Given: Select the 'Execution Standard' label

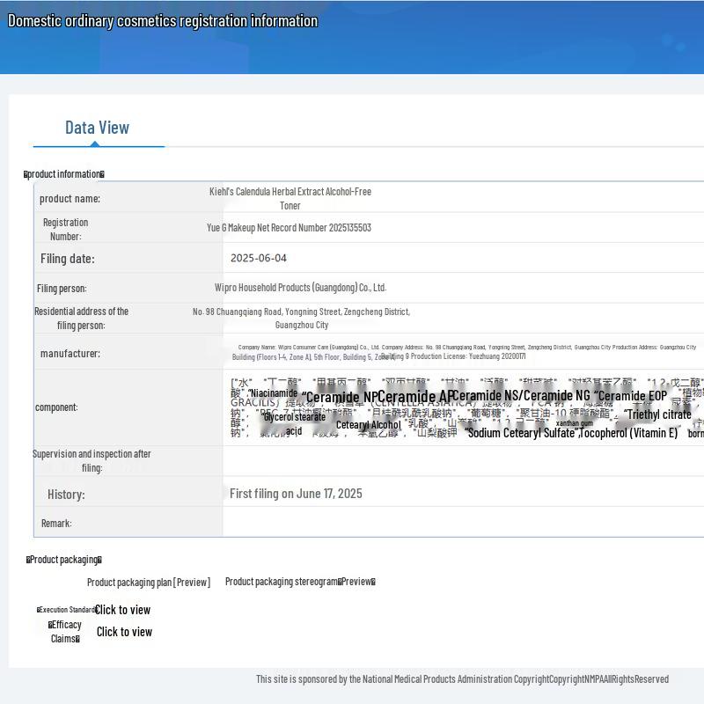Looking at the screenshot, I should 65,610.
